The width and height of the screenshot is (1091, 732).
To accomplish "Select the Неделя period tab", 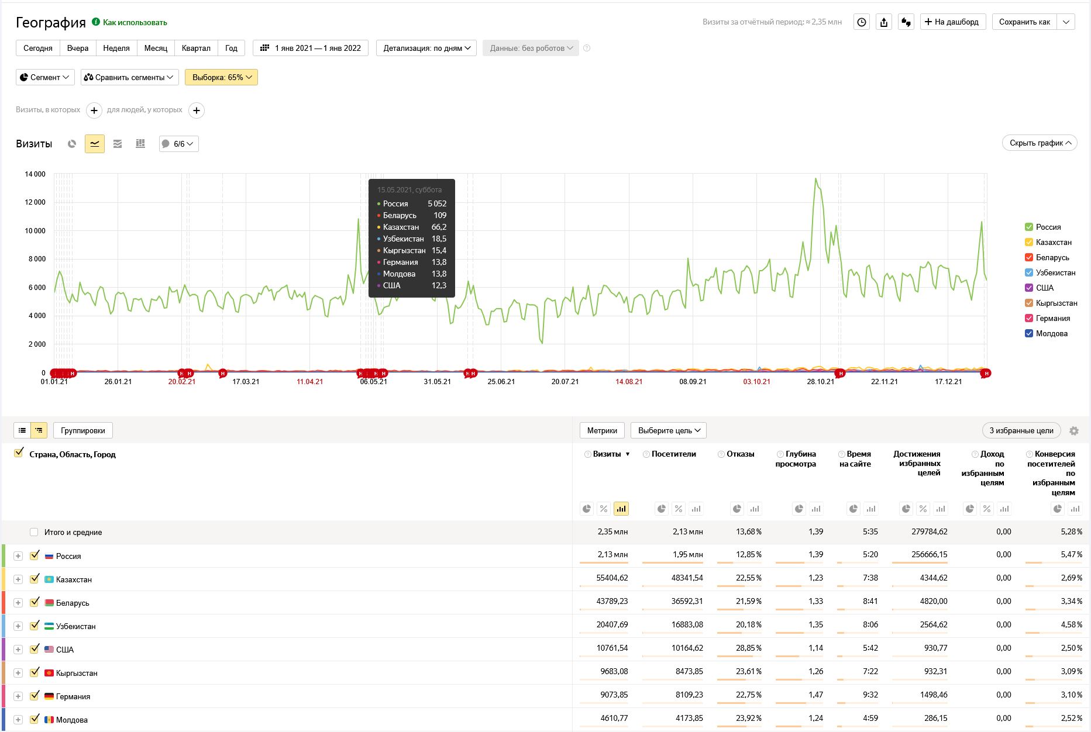I will click(116, 48).
